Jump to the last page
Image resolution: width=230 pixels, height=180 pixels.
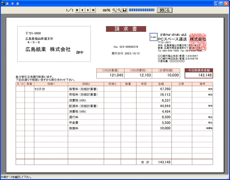click(93, 10)
